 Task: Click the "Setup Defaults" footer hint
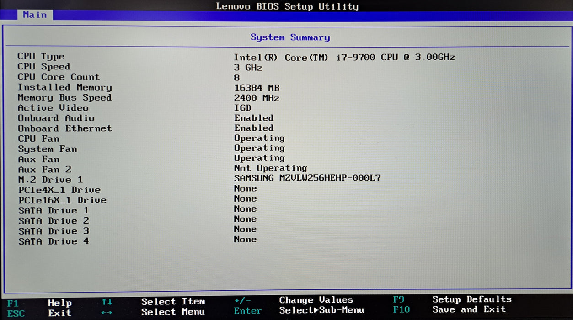click(x=472, y=299)
